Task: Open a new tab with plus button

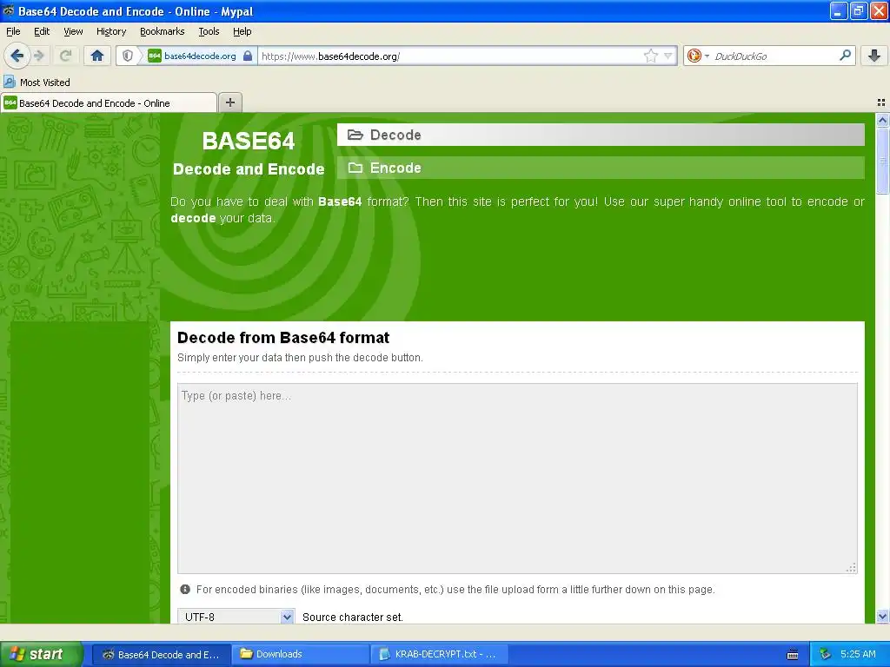Action: pos(229,102)
